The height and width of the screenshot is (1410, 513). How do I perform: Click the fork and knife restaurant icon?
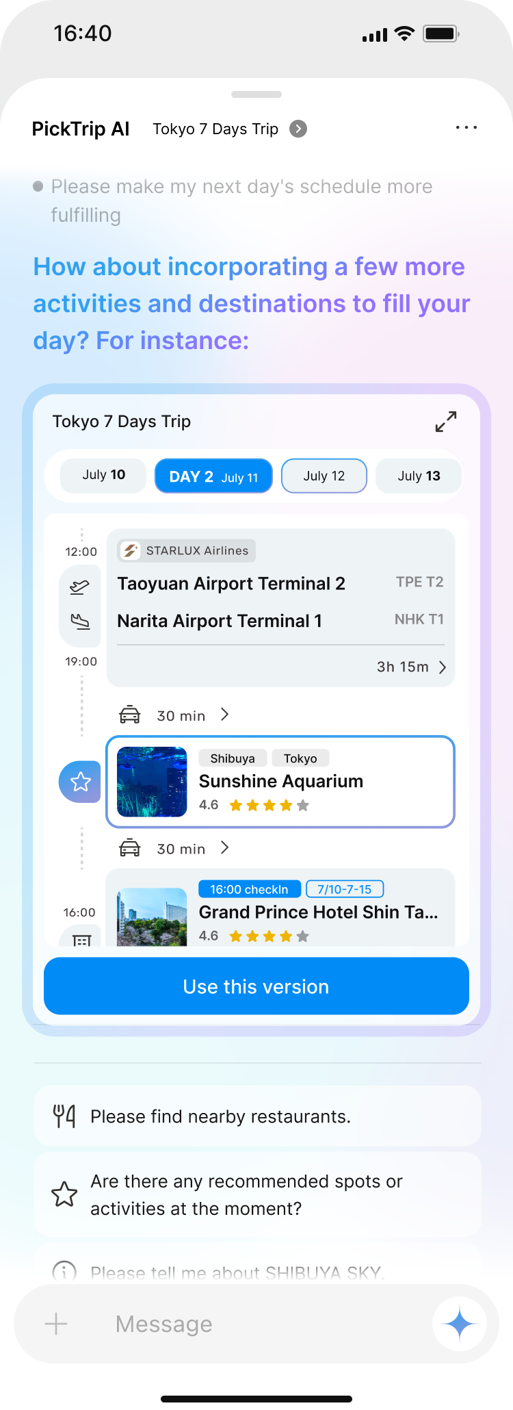[64, 1116]
